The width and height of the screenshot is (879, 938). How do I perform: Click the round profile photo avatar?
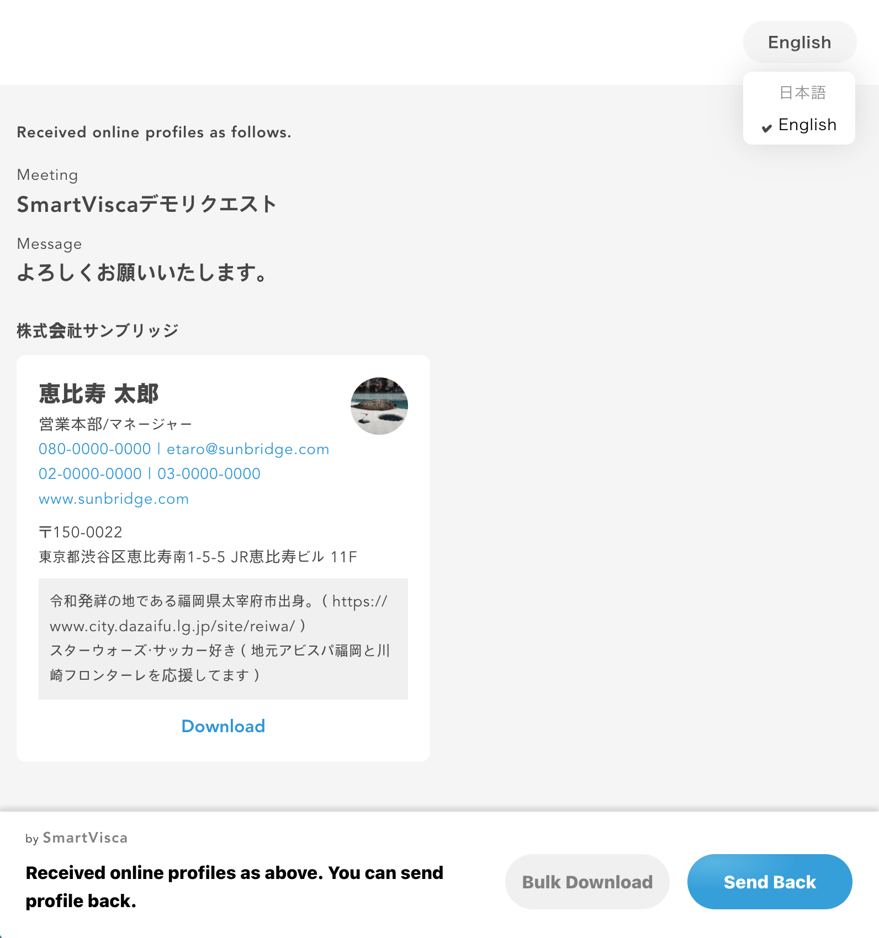(x=379, y=406)
